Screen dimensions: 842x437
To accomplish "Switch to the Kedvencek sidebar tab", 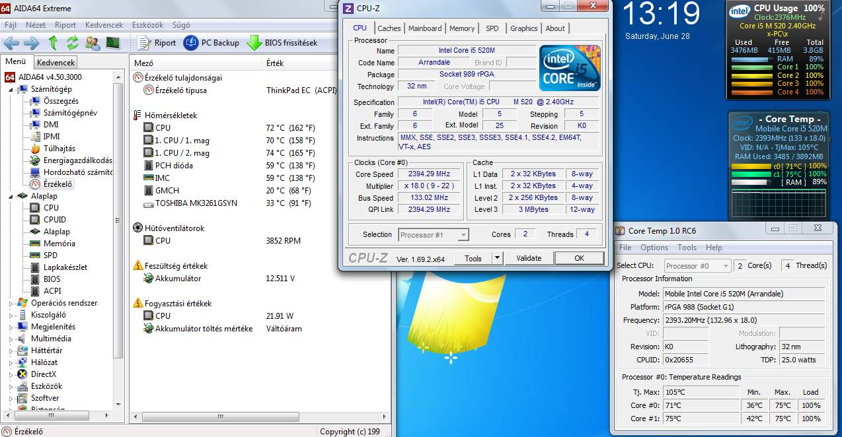I will [56, 62].
